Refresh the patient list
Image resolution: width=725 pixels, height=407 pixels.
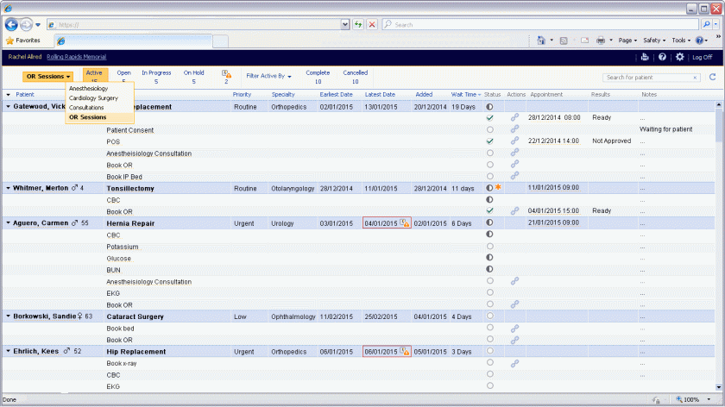(x=713, y=77)
